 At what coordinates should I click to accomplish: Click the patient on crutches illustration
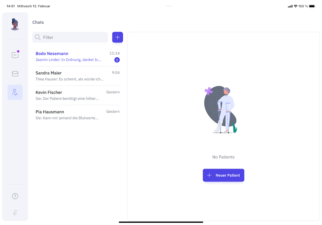[x=221, y=110]
